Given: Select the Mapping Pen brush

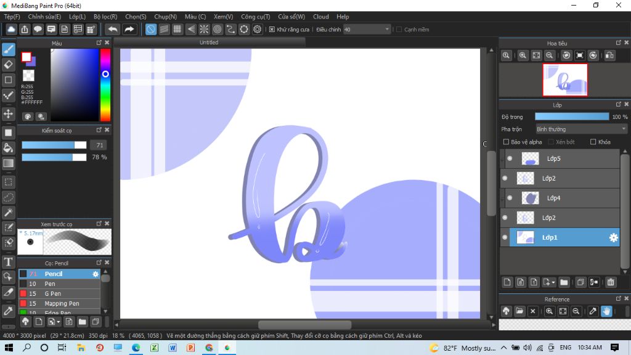Looking at the screenshot, I should pyautogui.click(x=59, y=303).
